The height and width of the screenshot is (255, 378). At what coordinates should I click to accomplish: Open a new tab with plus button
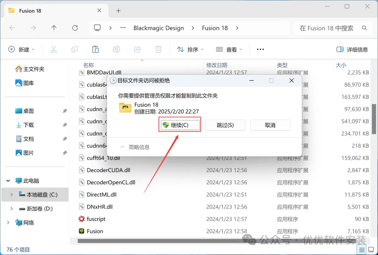[118, 10]
